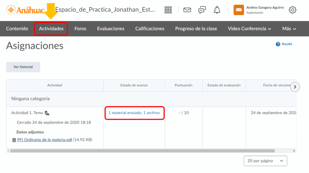This screenshot has height=173, width=309.
Task: Open the notifications bell icon
Action: (217, 10)
